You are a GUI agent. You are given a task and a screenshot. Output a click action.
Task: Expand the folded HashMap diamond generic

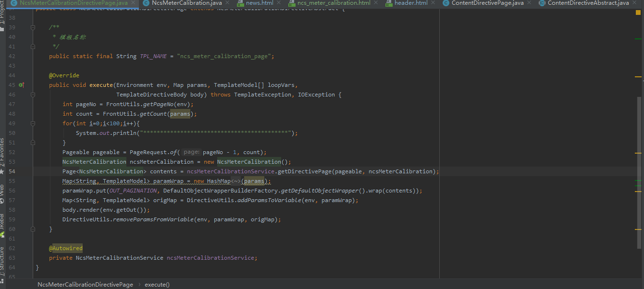point(235,181)
